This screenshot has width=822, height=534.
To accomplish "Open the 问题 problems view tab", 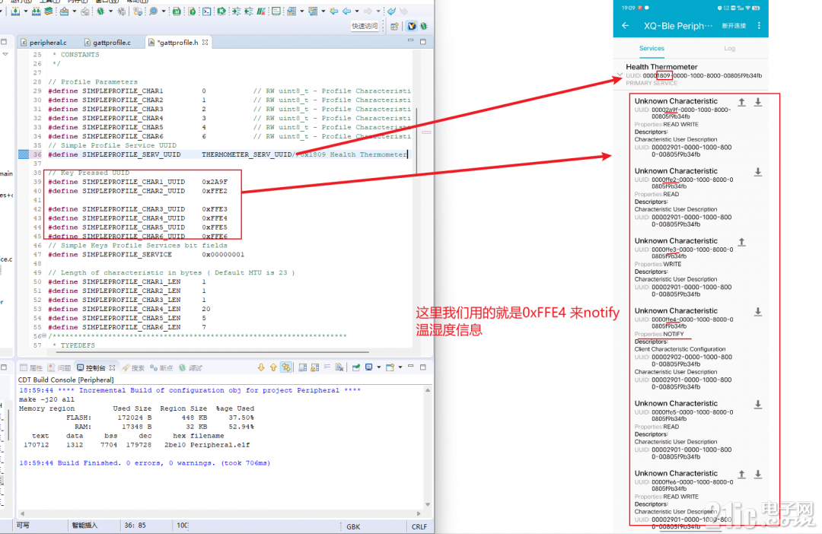I will pos(59,368).
